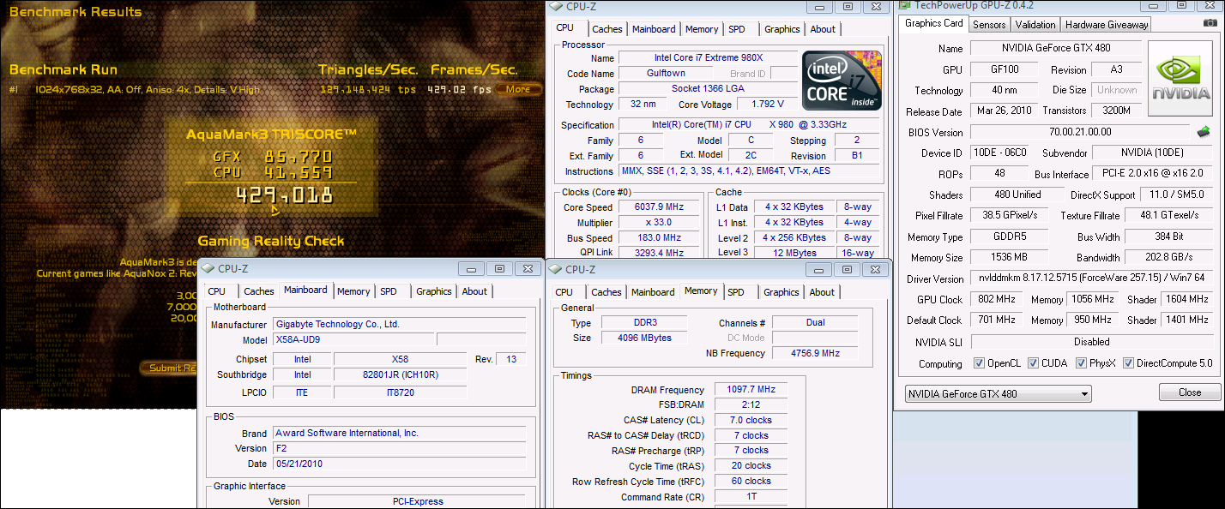Toggle the PhysX checkbox in GPU-Z
The width and height of the screenshot is (1225, 509).
pos(1080,363)
